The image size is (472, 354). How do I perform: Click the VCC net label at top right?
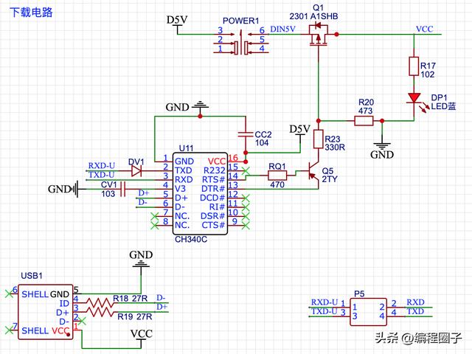pos(425,29)
